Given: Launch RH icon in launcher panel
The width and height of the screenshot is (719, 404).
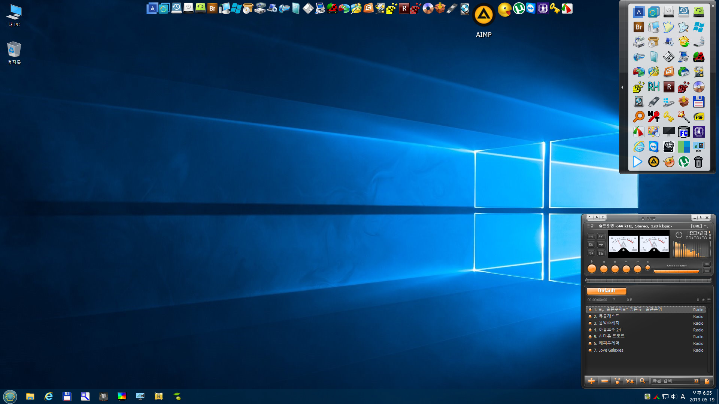Looking at the screenshot, I should tap(653, 87).
